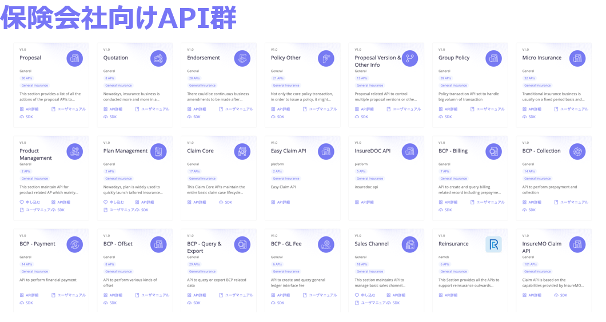Download SDK from Endorsement card
Image resolution: width=606 pixels, height=322 pixels.
pos(194,117)
